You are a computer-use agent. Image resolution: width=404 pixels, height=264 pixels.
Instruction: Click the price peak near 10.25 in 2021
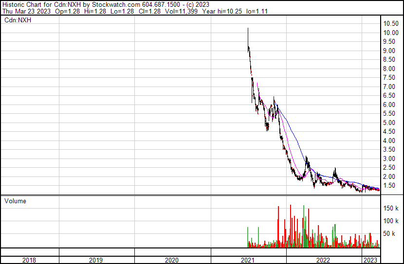(x=248, y=29)
